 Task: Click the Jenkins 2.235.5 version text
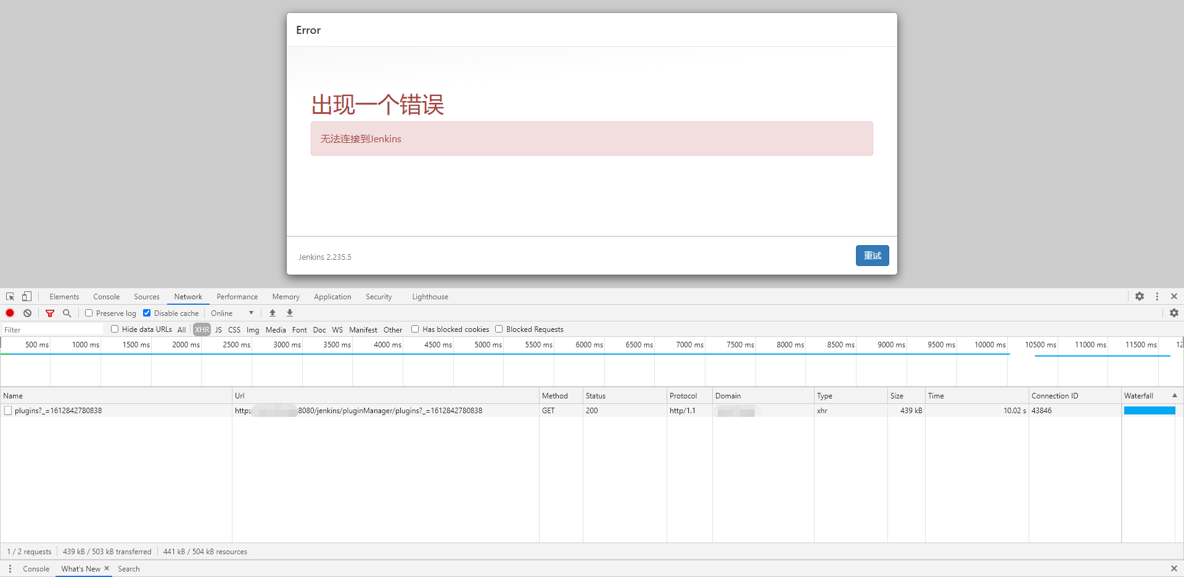pos(325,257)
